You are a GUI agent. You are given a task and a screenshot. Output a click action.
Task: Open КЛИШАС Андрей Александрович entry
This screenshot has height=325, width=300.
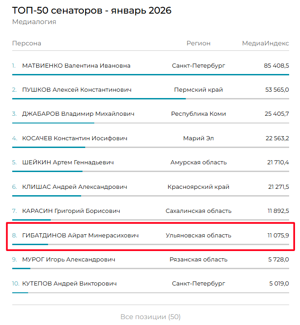[x=74, y=187]
